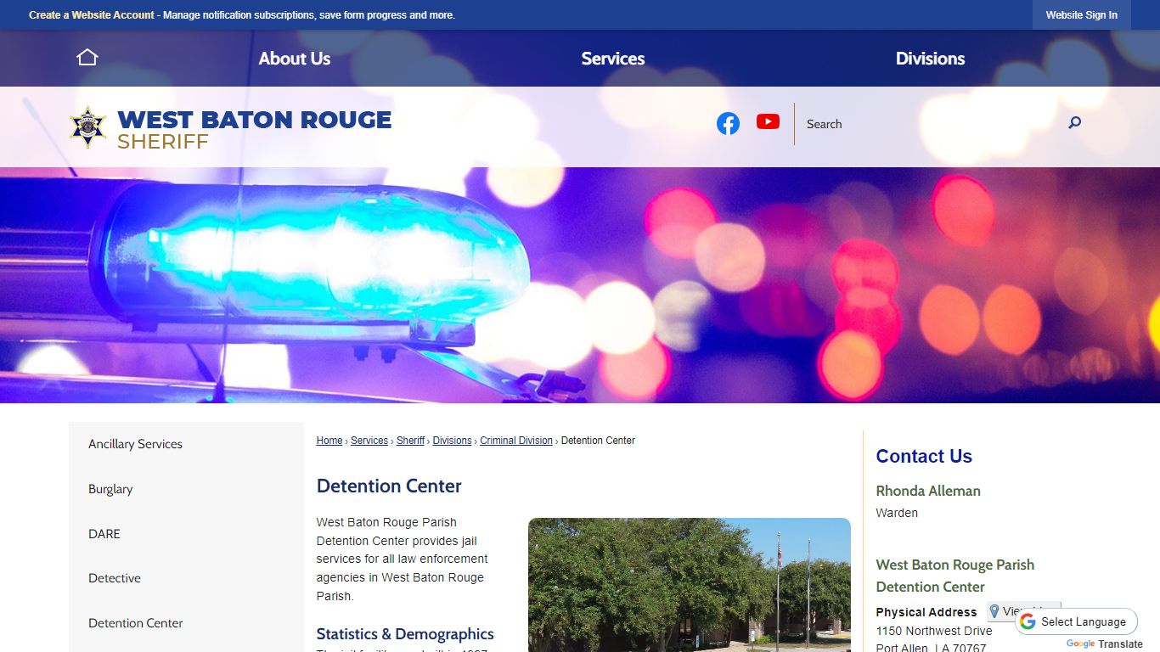The height and width of the screenshot is (652, 1160).
Task: Click the View Map pin icon
Action: click(x=994, y=611)
